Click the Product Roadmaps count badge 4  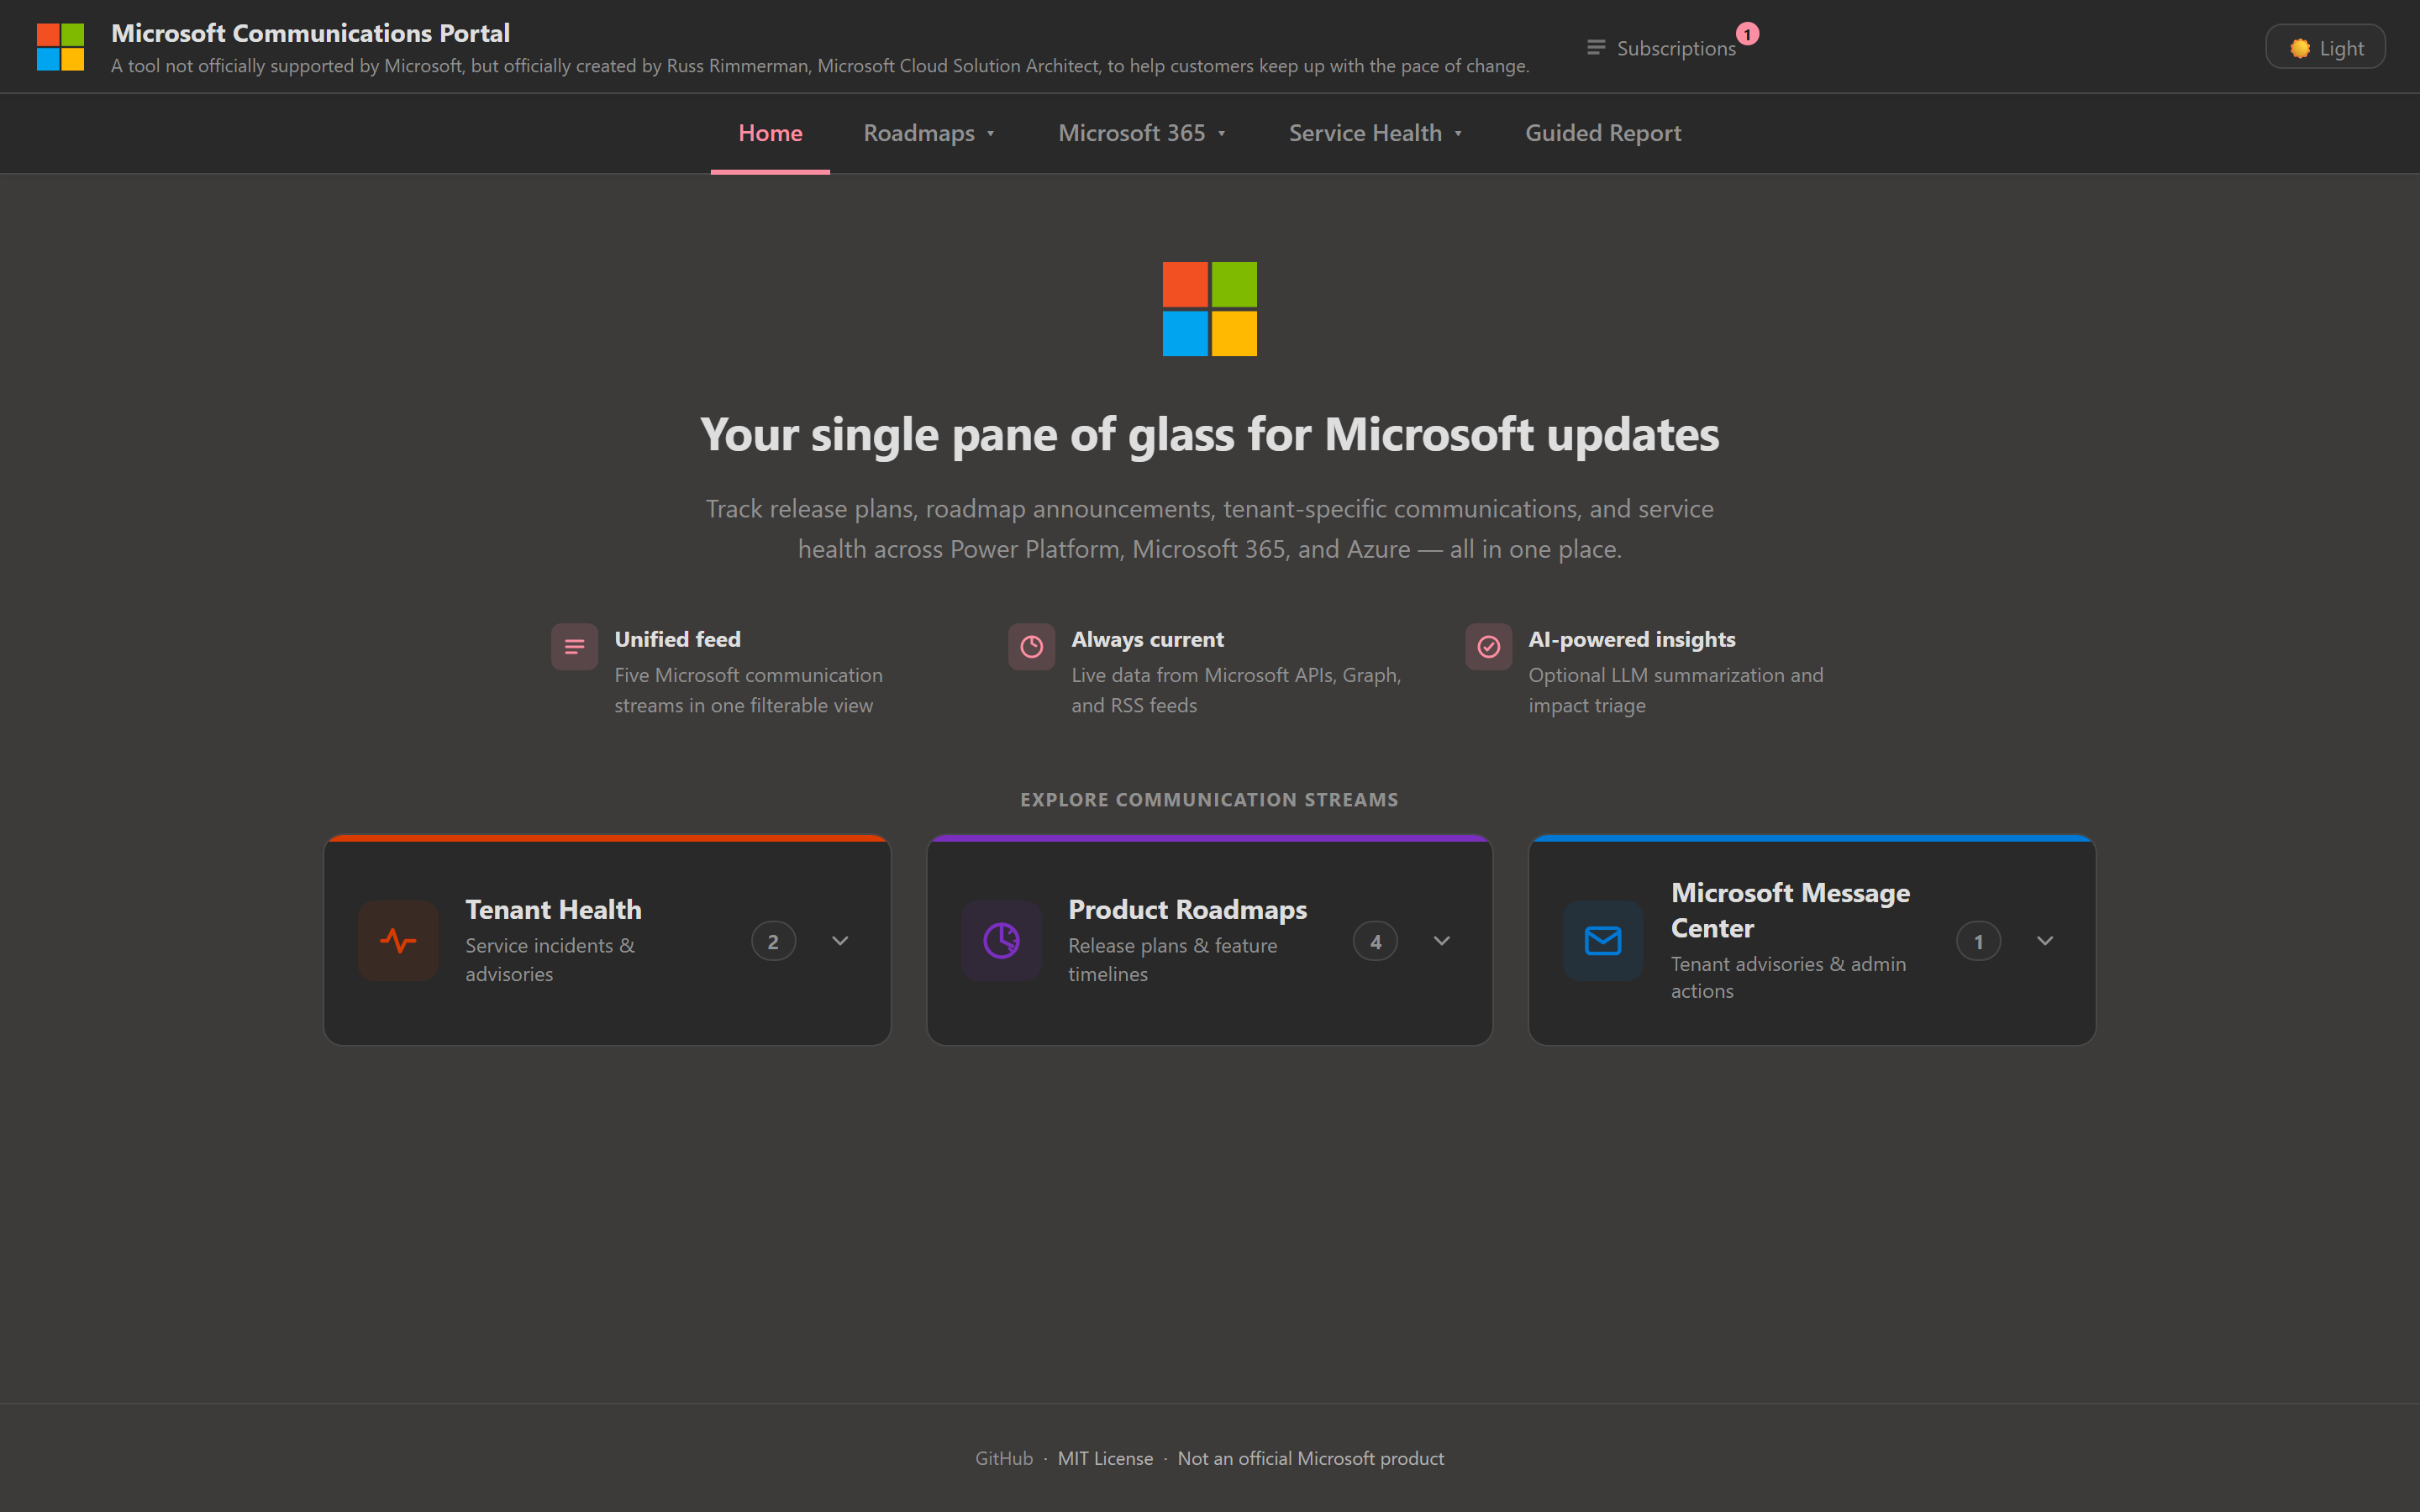1375,941
